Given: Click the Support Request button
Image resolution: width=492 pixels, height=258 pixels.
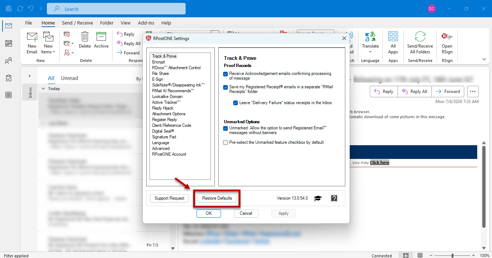Looking at the screenshot, I should 169,198.
